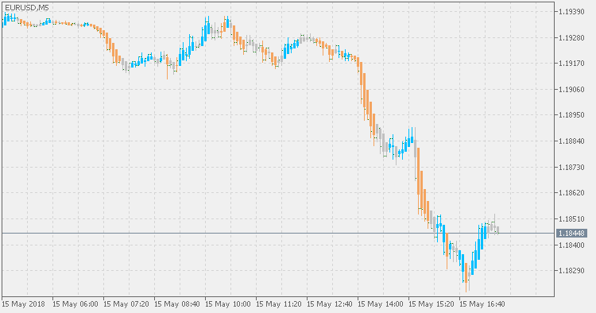Click the 15 May 06:00 time label

click(75, 304)
